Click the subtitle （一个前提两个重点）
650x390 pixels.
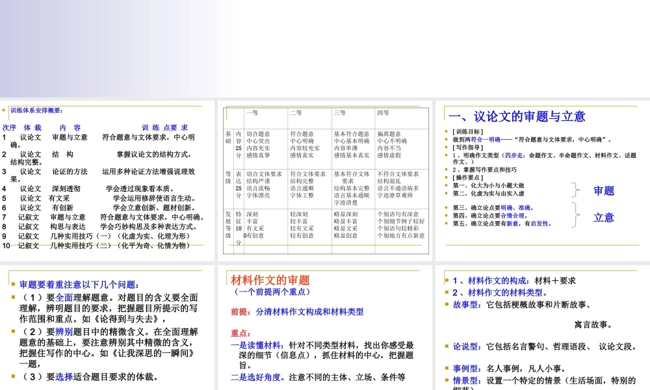pos(272,292)
